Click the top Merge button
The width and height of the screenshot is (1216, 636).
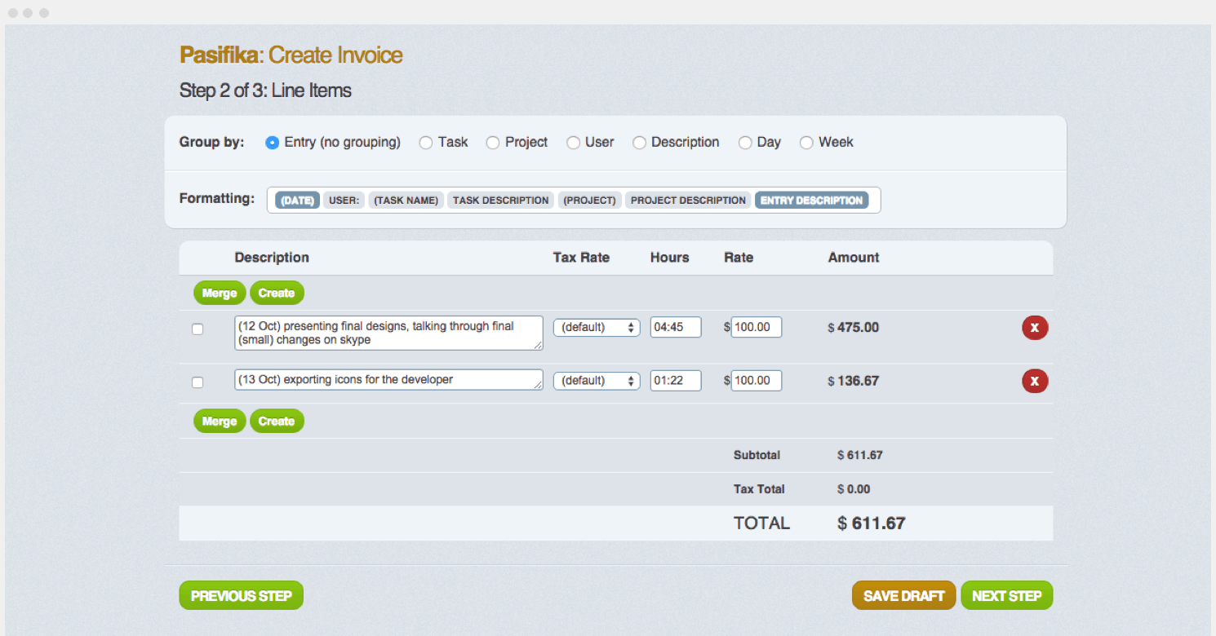point(220,294)
